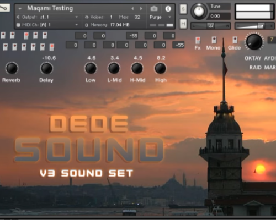276x220 pixels.
Task: Click the Voices count 1
Action: (x=111, y=17)
